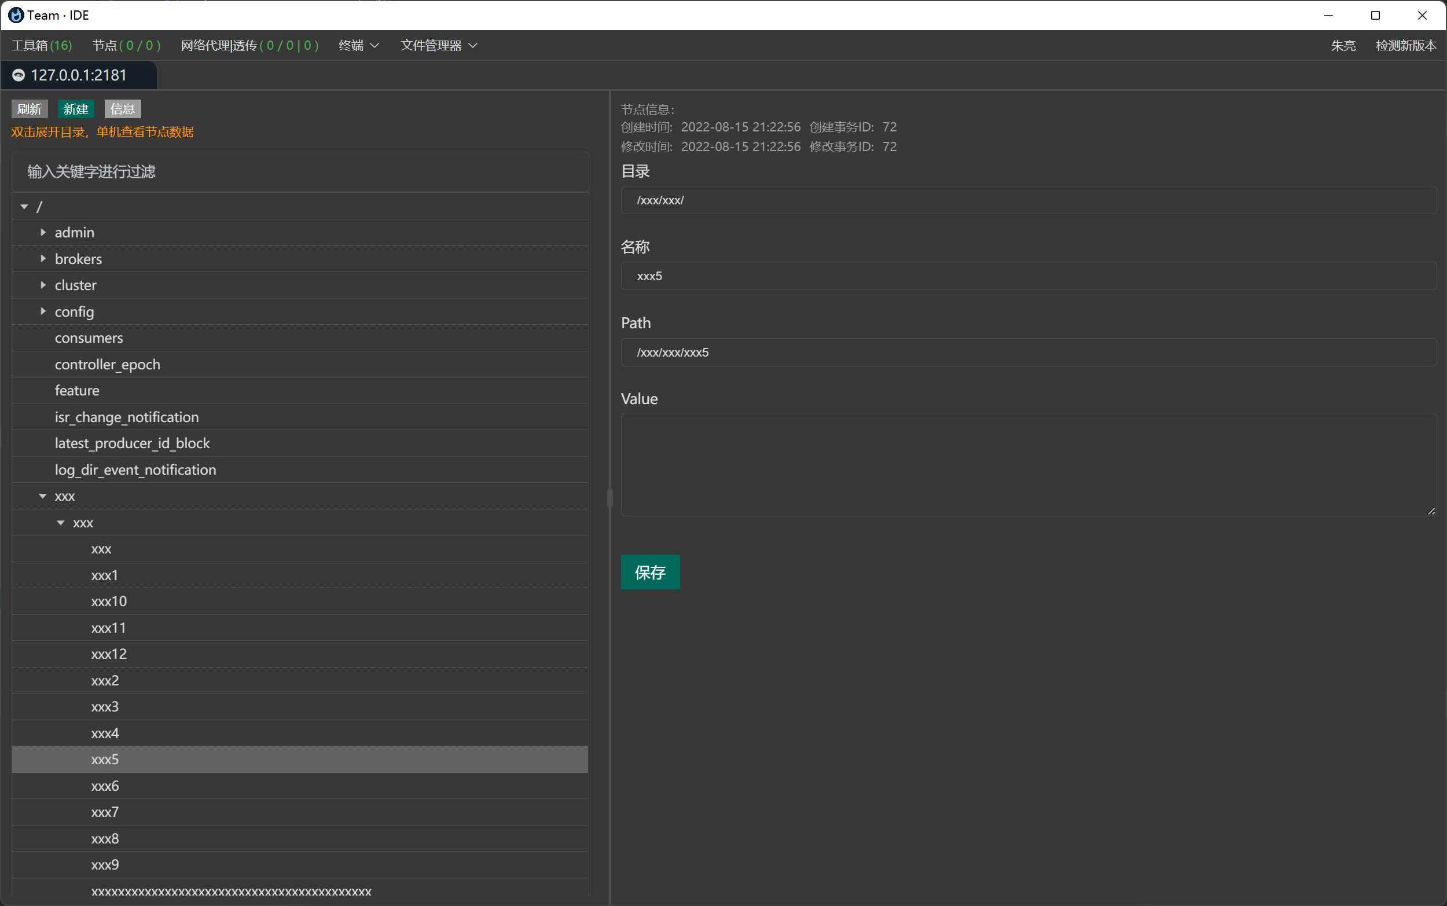
Task: Click the 检测新版本 link
Action: click(x=1406, y=45)
